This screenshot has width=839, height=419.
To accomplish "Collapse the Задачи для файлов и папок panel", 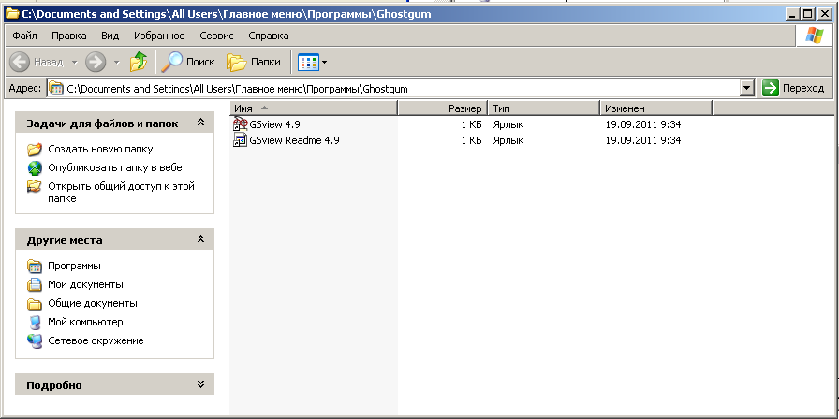I will click(x=200, y=123).
